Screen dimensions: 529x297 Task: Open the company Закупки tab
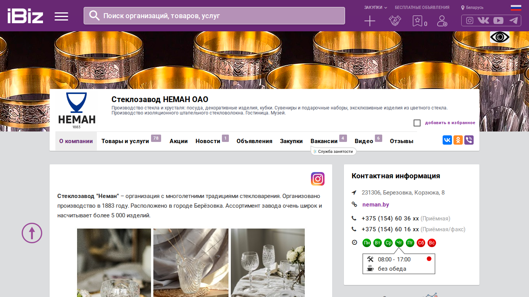point(291,141)
